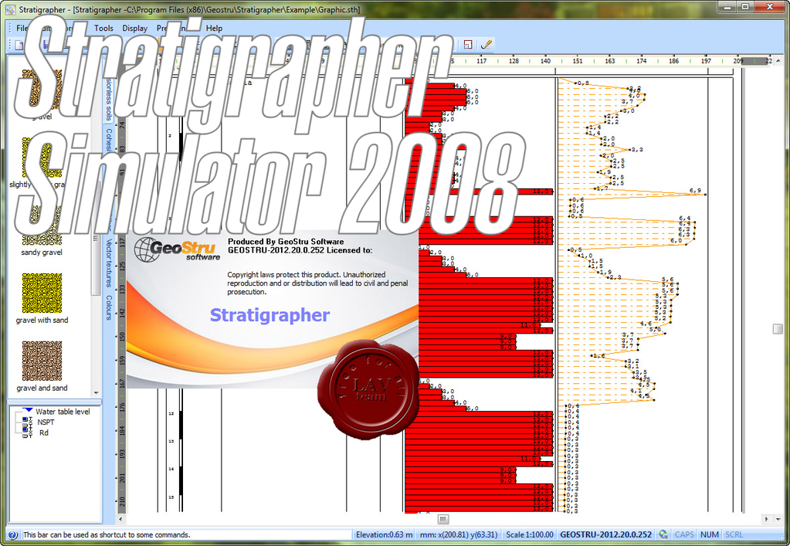Click ruler value 197 on the top ruler
Screen dimensions: 790x546
[706, 61]
